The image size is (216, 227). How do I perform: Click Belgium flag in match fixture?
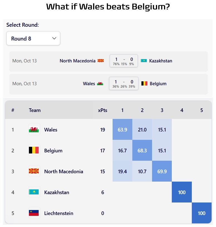[144, 84]
